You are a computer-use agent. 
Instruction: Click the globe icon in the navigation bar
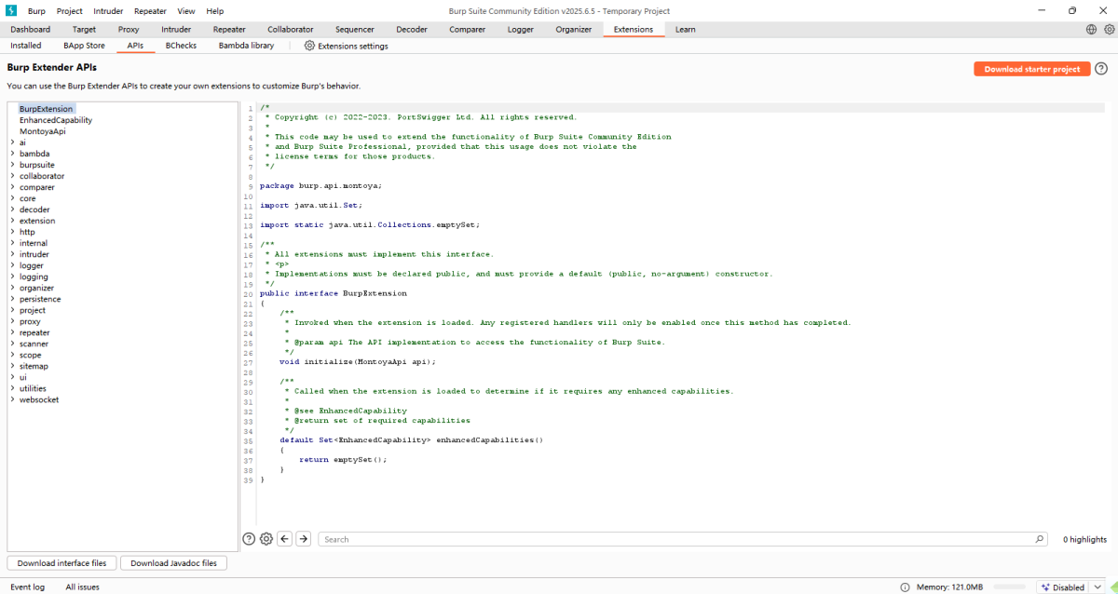[1090, 29]
